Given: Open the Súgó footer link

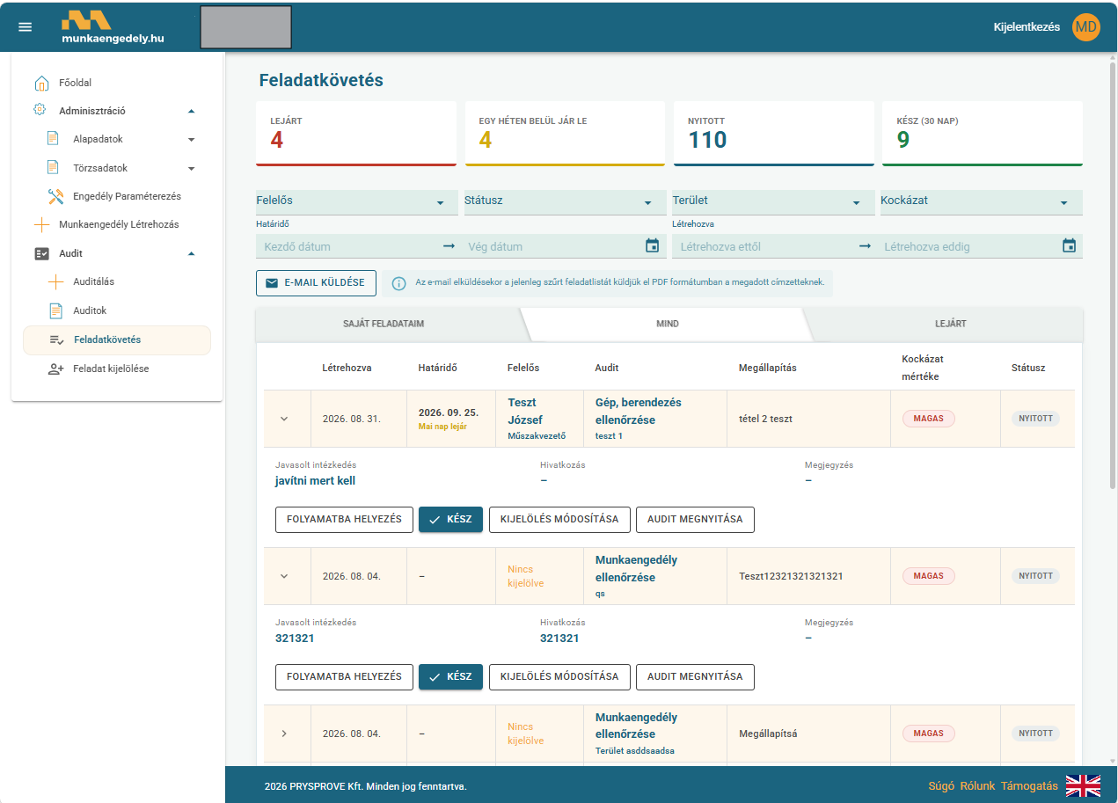Looking at the screenshot, I should tap(941, 786).
